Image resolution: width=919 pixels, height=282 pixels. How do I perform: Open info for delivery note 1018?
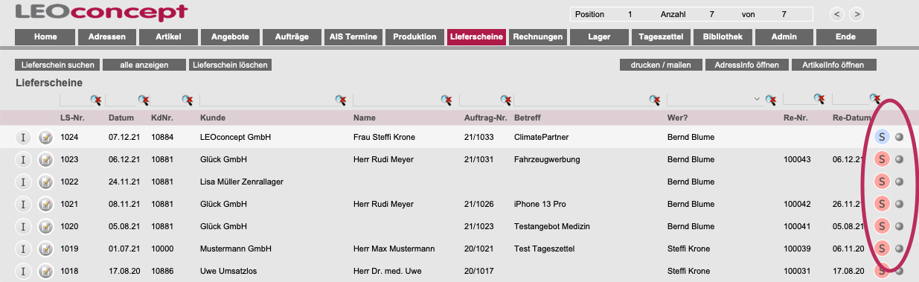[23, 271]
